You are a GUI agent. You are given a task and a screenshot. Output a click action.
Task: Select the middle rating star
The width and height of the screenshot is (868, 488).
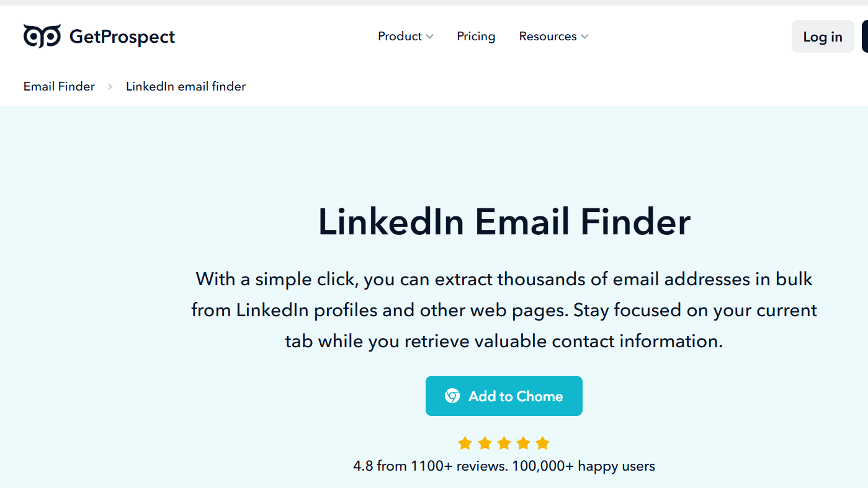tap(504, 443)
